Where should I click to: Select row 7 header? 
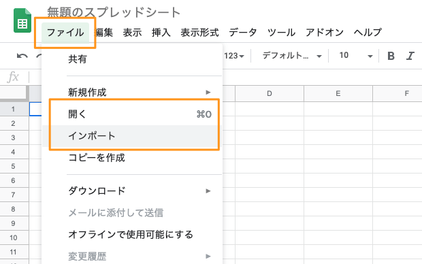coord(14,195)
